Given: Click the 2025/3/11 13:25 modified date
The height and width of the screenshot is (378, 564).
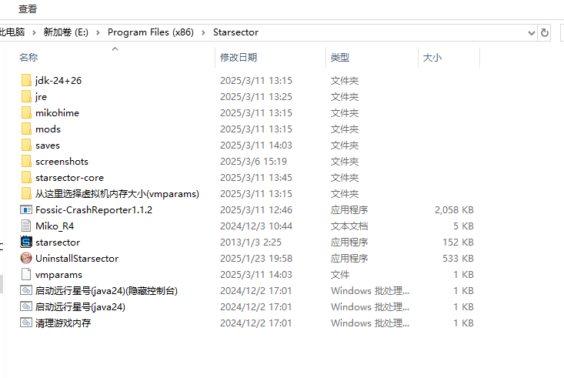Looking at the screenshot, I should [256, 96].
